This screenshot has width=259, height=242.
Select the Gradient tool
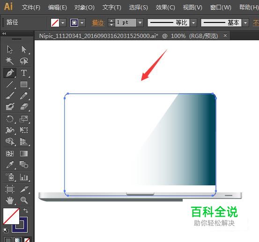pos(24,154)
